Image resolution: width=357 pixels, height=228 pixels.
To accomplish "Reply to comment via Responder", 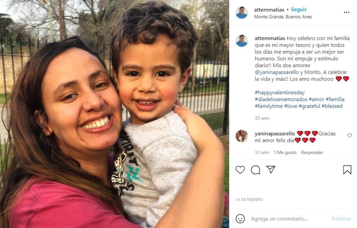I will click(x=312, y=152).
